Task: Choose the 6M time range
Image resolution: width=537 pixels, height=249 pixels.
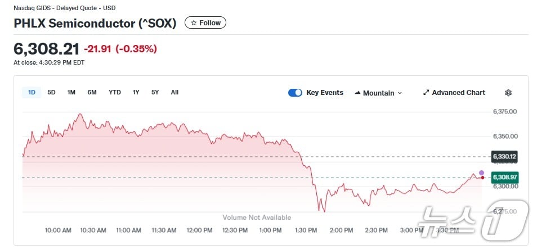Action: pos(92,92)
